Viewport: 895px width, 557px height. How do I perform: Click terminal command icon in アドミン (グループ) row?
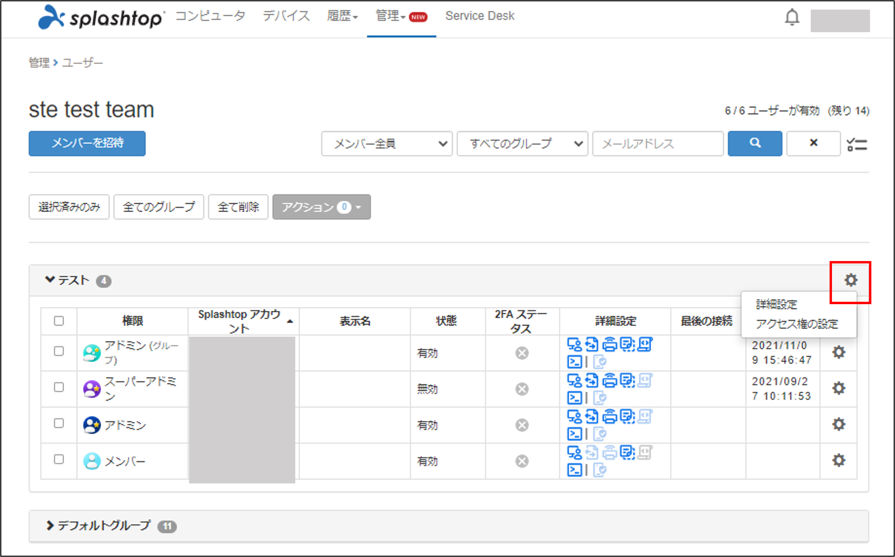click(574, 362)
